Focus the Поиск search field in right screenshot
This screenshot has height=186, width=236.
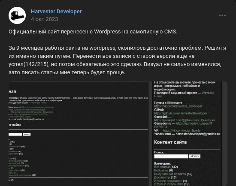tap(171, 156)
